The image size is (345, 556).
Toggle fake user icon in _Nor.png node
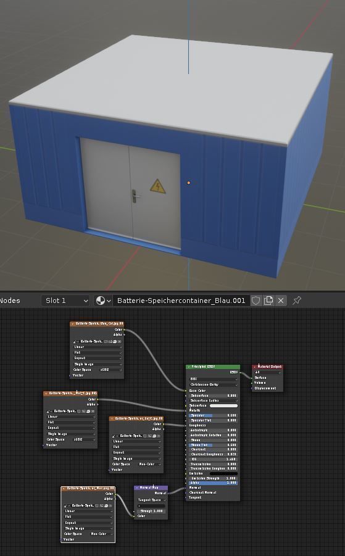tap(97, 505)
